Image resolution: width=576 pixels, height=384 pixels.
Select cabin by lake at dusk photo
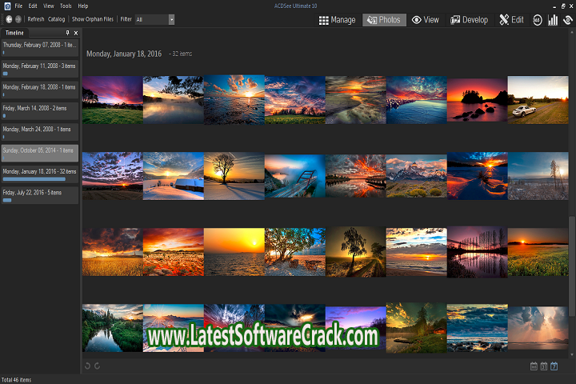(416, 328)
